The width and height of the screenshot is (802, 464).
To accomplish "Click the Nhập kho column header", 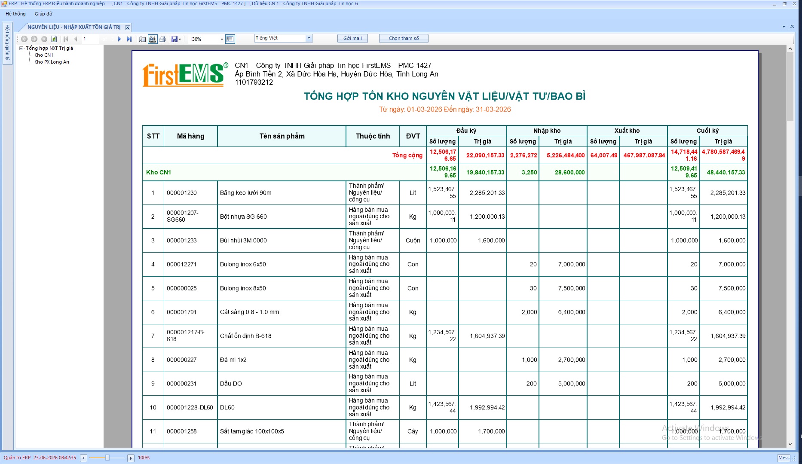I will [547, 131].
